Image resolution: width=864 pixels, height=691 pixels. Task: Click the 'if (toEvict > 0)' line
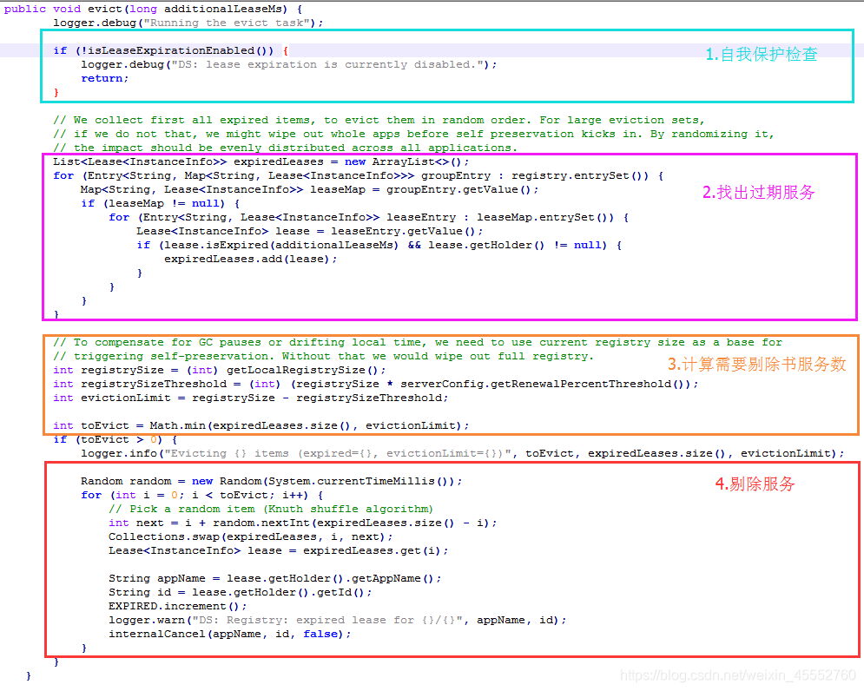coord(115,439)
